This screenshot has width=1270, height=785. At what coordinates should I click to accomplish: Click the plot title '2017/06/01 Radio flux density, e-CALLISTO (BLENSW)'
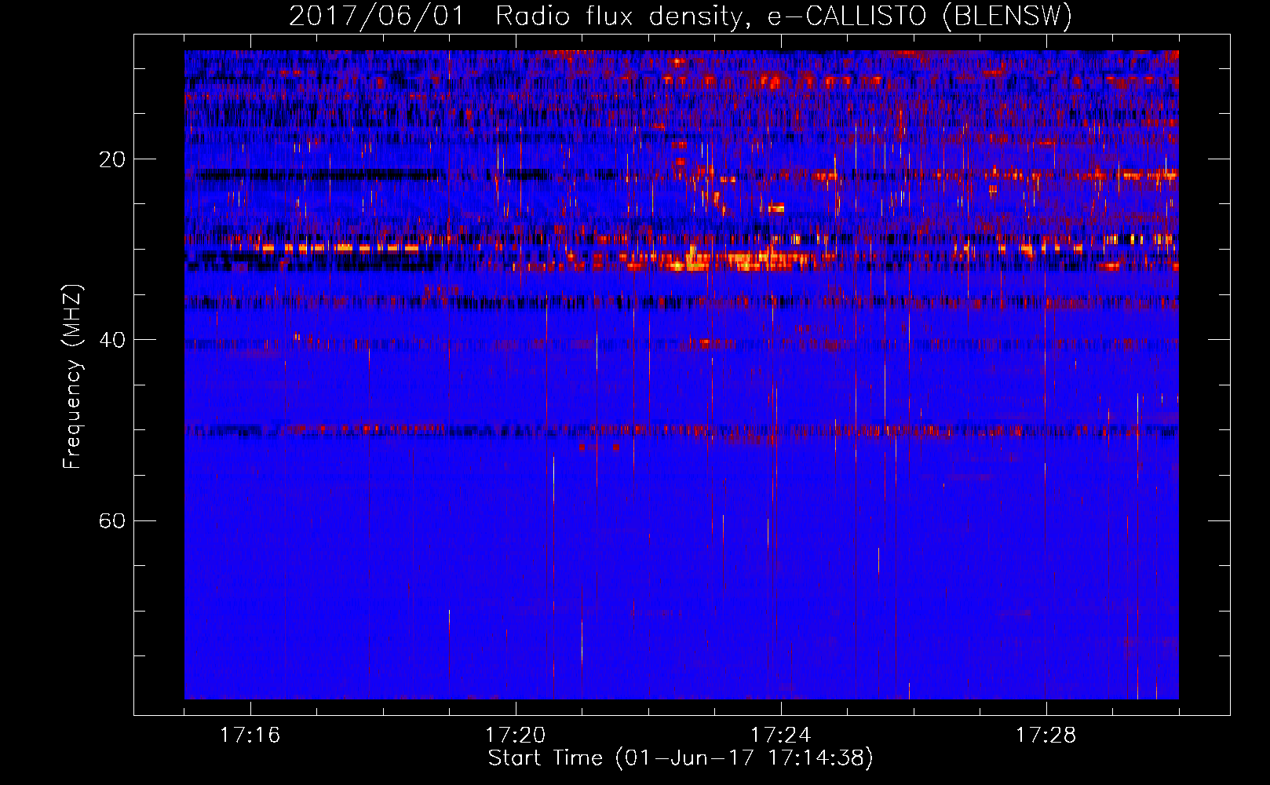coord(681,16)
